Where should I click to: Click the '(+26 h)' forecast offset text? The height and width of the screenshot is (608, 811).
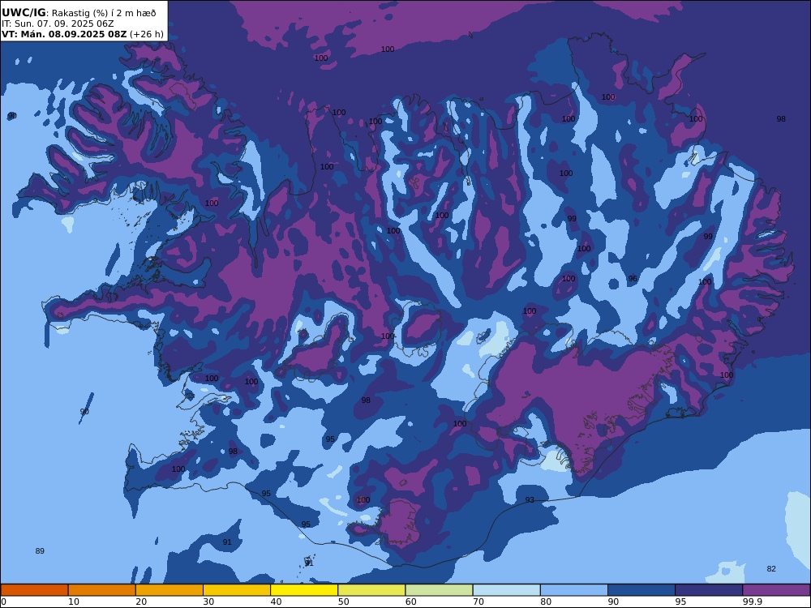(146, 34)
